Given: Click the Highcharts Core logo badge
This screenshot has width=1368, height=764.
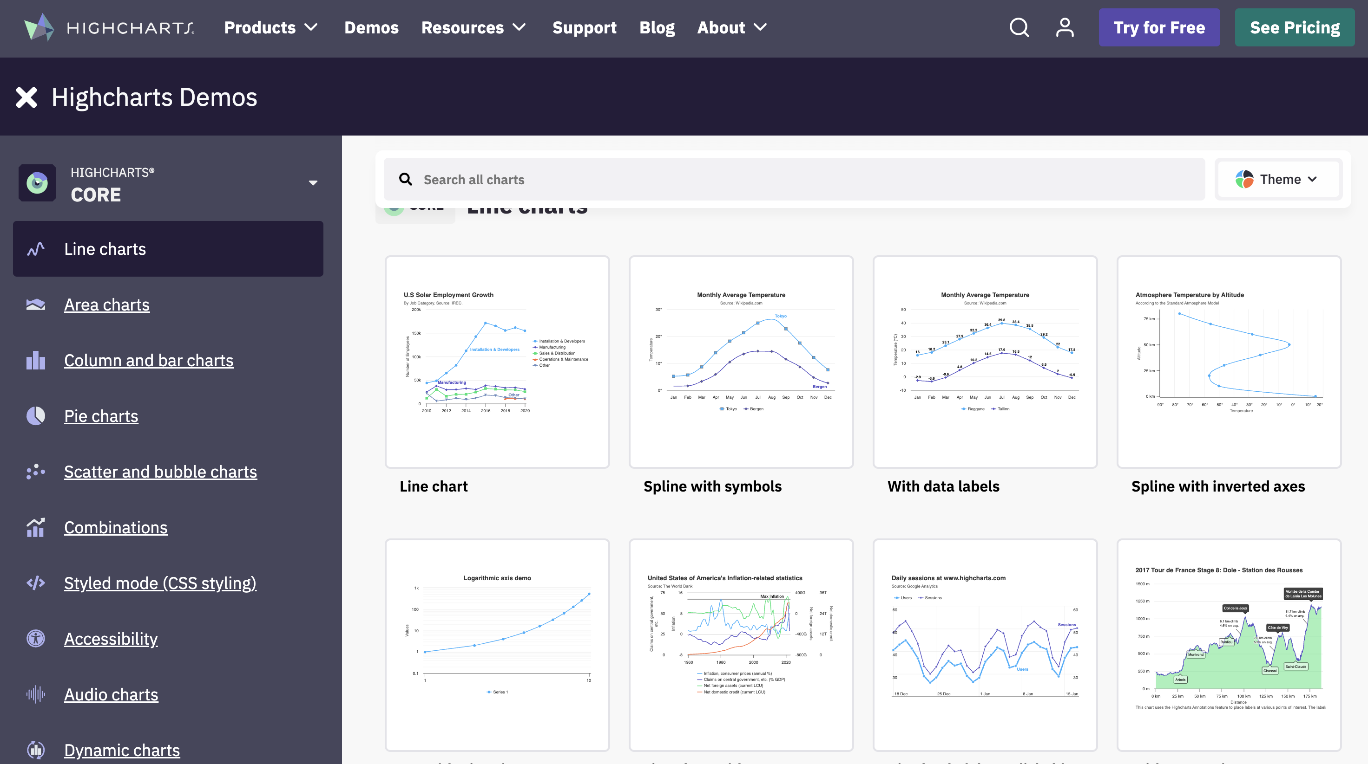Looking at the screenshot, I should 37,182.
